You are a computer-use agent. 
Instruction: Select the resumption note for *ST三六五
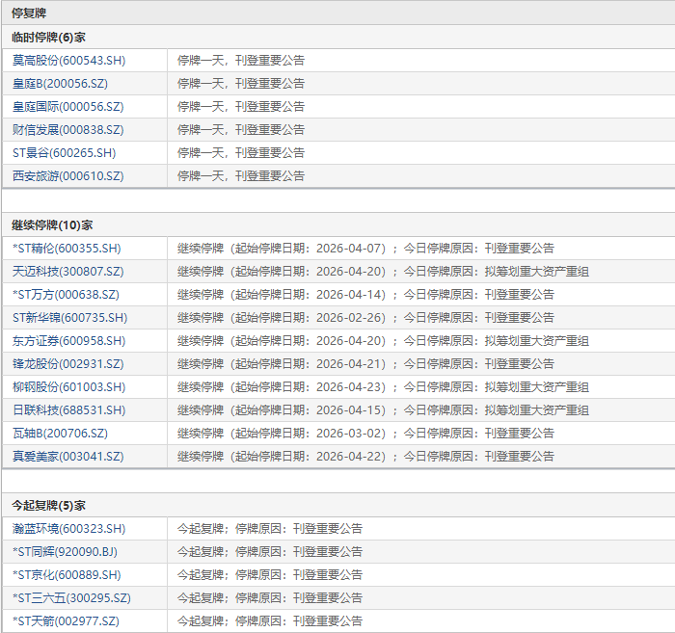click(x=270, y=598)
